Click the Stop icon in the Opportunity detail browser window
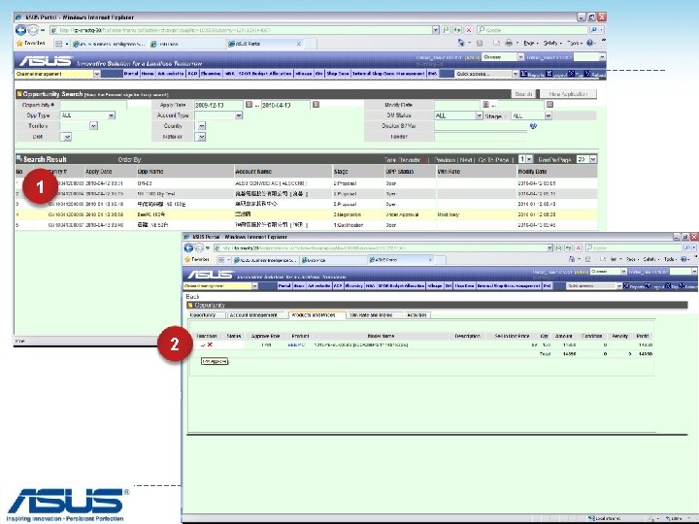 coord(579,247)
